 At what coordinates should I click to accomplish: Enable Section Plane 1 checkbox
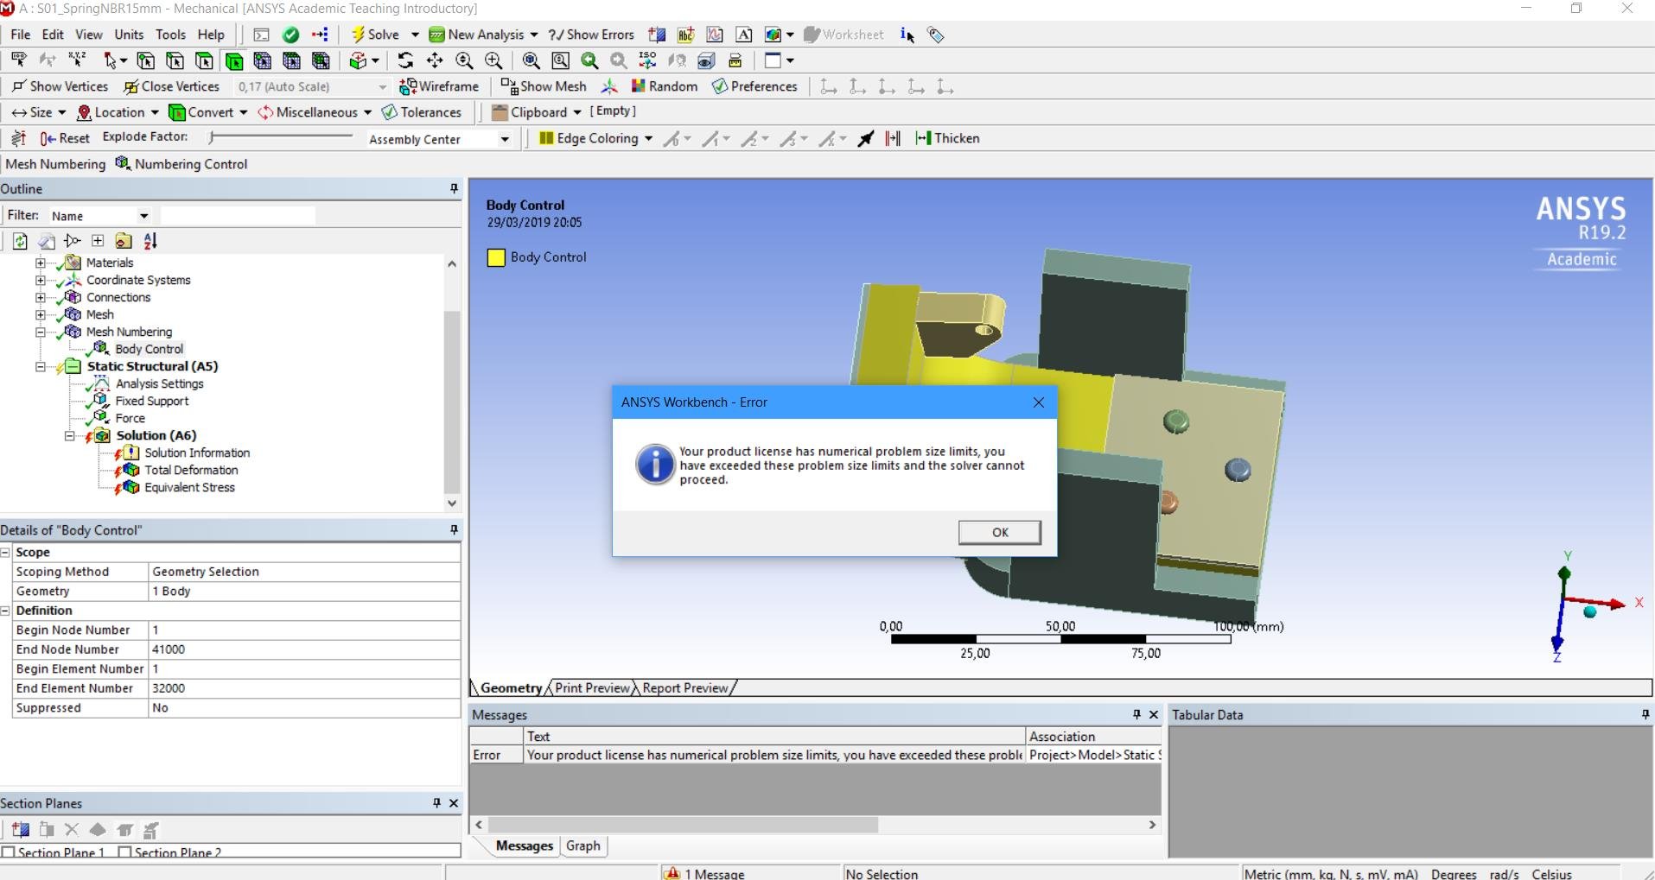click(x=9, y=852)
